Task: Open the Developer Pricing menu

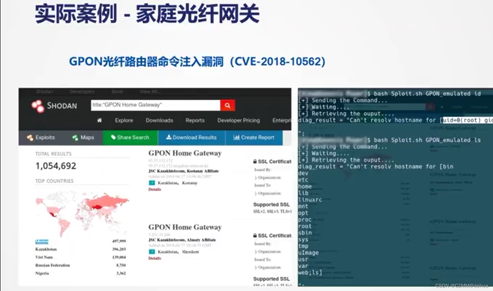Action: coord(238,120)
